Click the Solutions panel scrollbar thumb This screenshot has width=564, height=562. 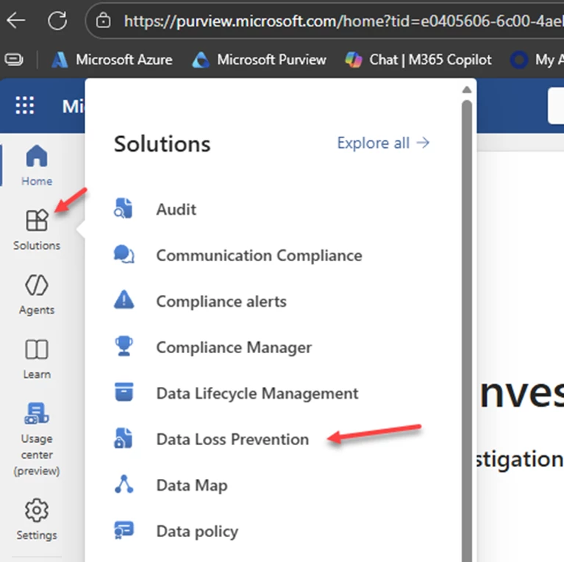tap(467, 331)
